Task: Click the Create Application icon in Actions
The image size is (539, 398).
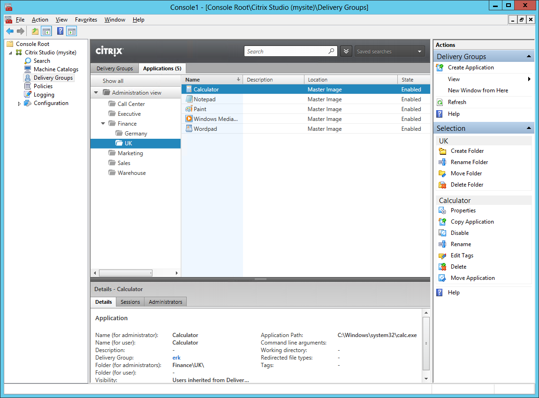Action: (440, 68)
